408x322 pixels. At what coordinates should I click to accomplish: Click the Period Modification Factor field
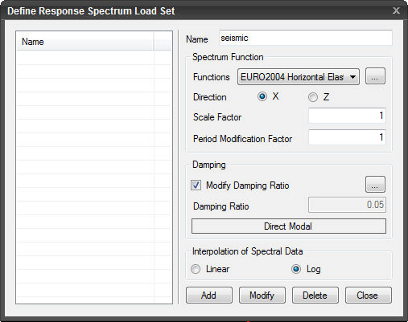coord(347,137)
